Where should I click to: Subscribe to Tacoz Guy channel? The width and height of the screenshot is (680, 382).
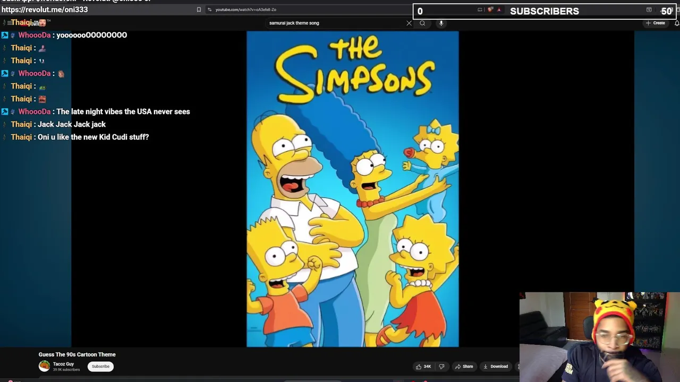click(x=100, y=367)
